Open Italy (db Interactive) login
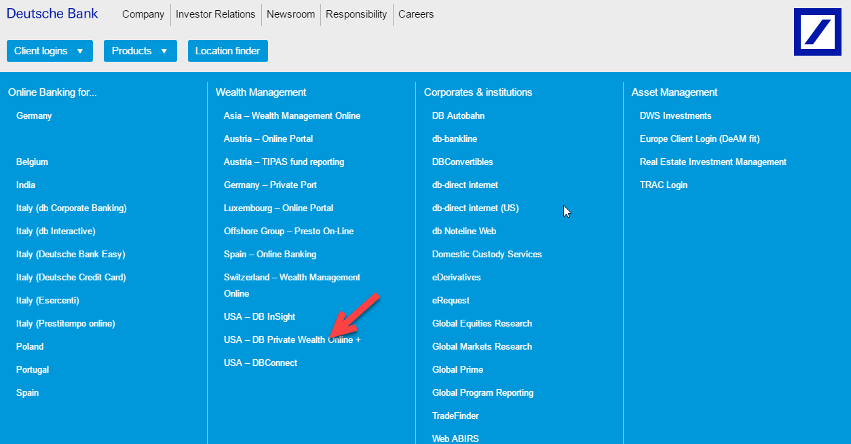The image size is (851, 444). click(56, 231)
